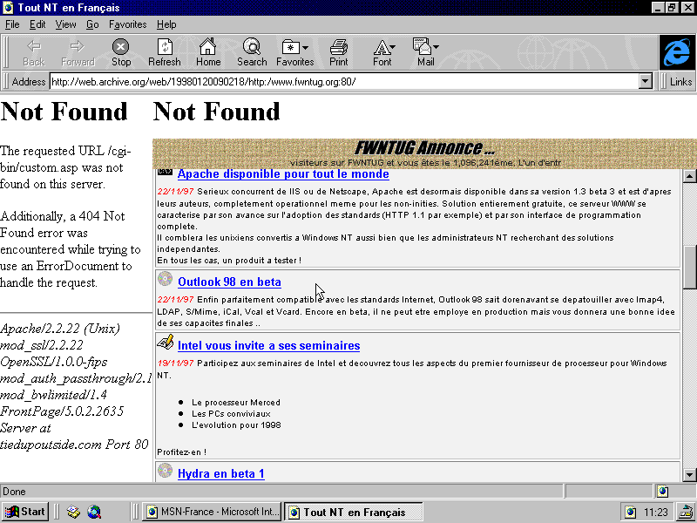Expand the Links toolbar
Viewport: 697px width, 523px height.
click(680, 82)
